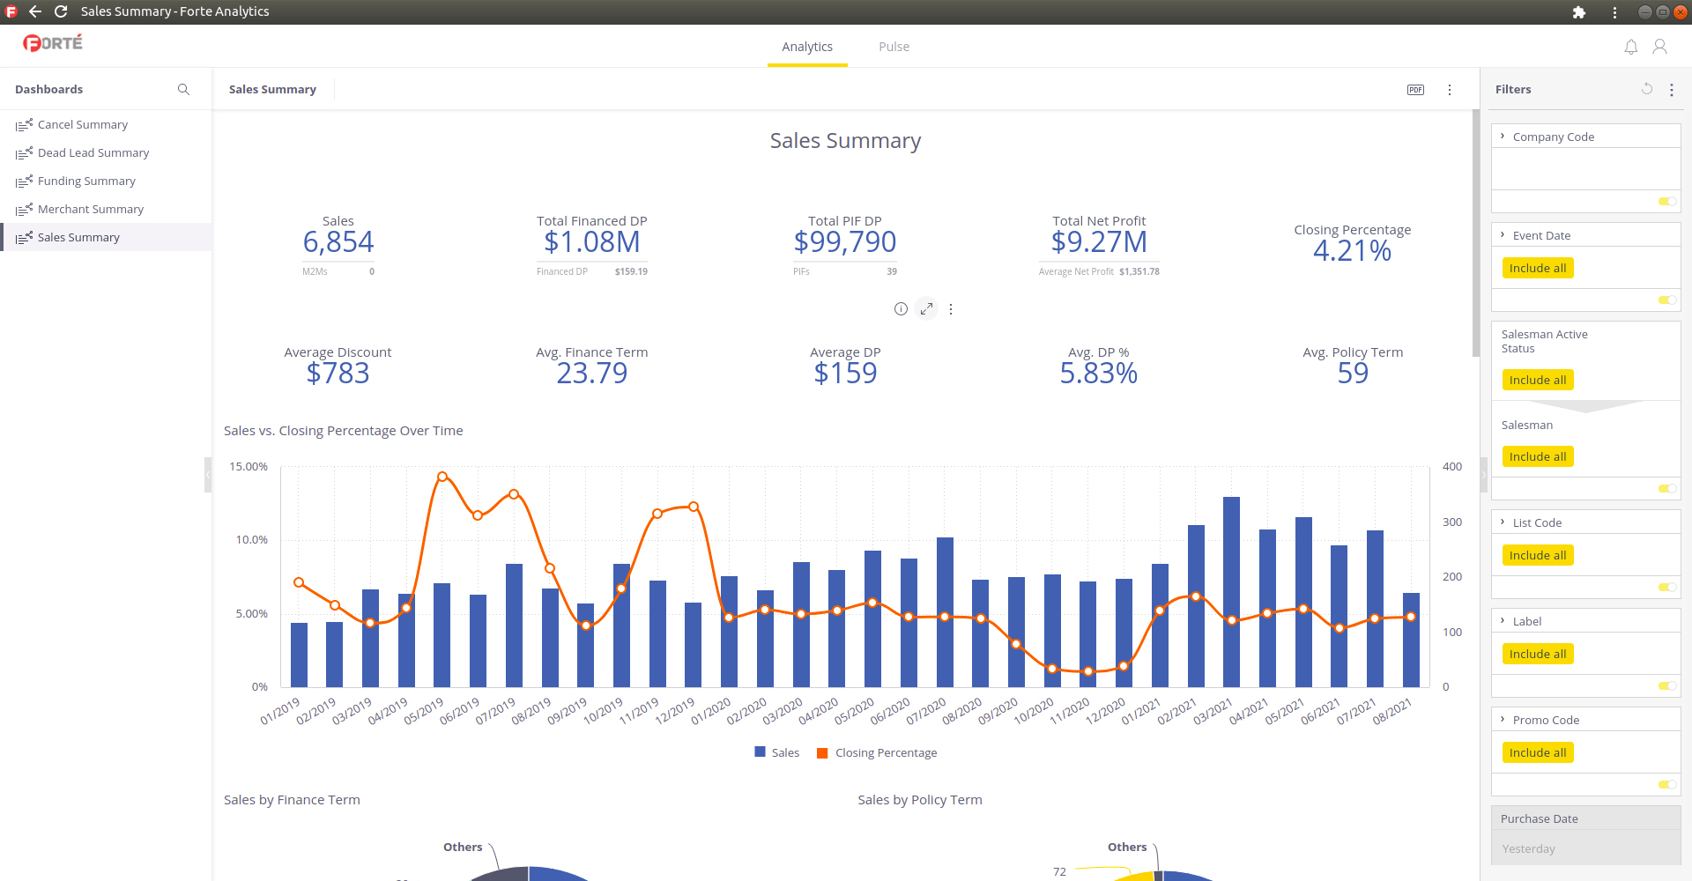Image resolution: width=1692 pixels, height=881 pixels.
Task: Disable the Event Date filter toggle
Action: point(1666,300)
